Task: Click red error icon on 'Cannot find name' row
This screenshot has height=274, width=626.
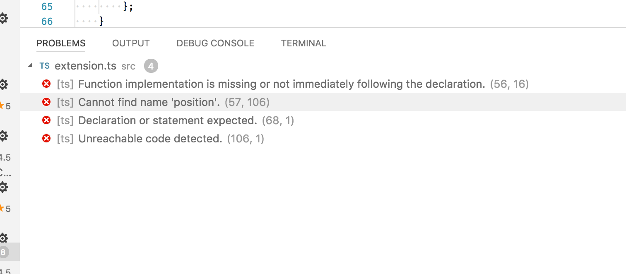Action: pyautogui.click(x=46, y=102)
